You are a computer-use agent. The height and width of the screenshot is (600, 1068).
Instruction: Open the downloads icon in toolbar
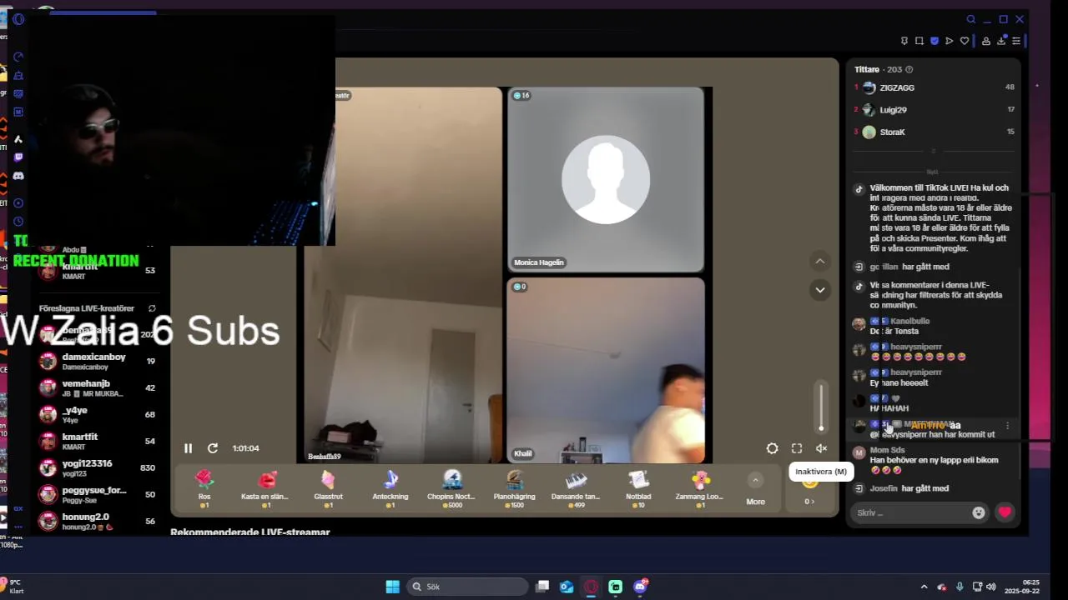coord(1001,41)
